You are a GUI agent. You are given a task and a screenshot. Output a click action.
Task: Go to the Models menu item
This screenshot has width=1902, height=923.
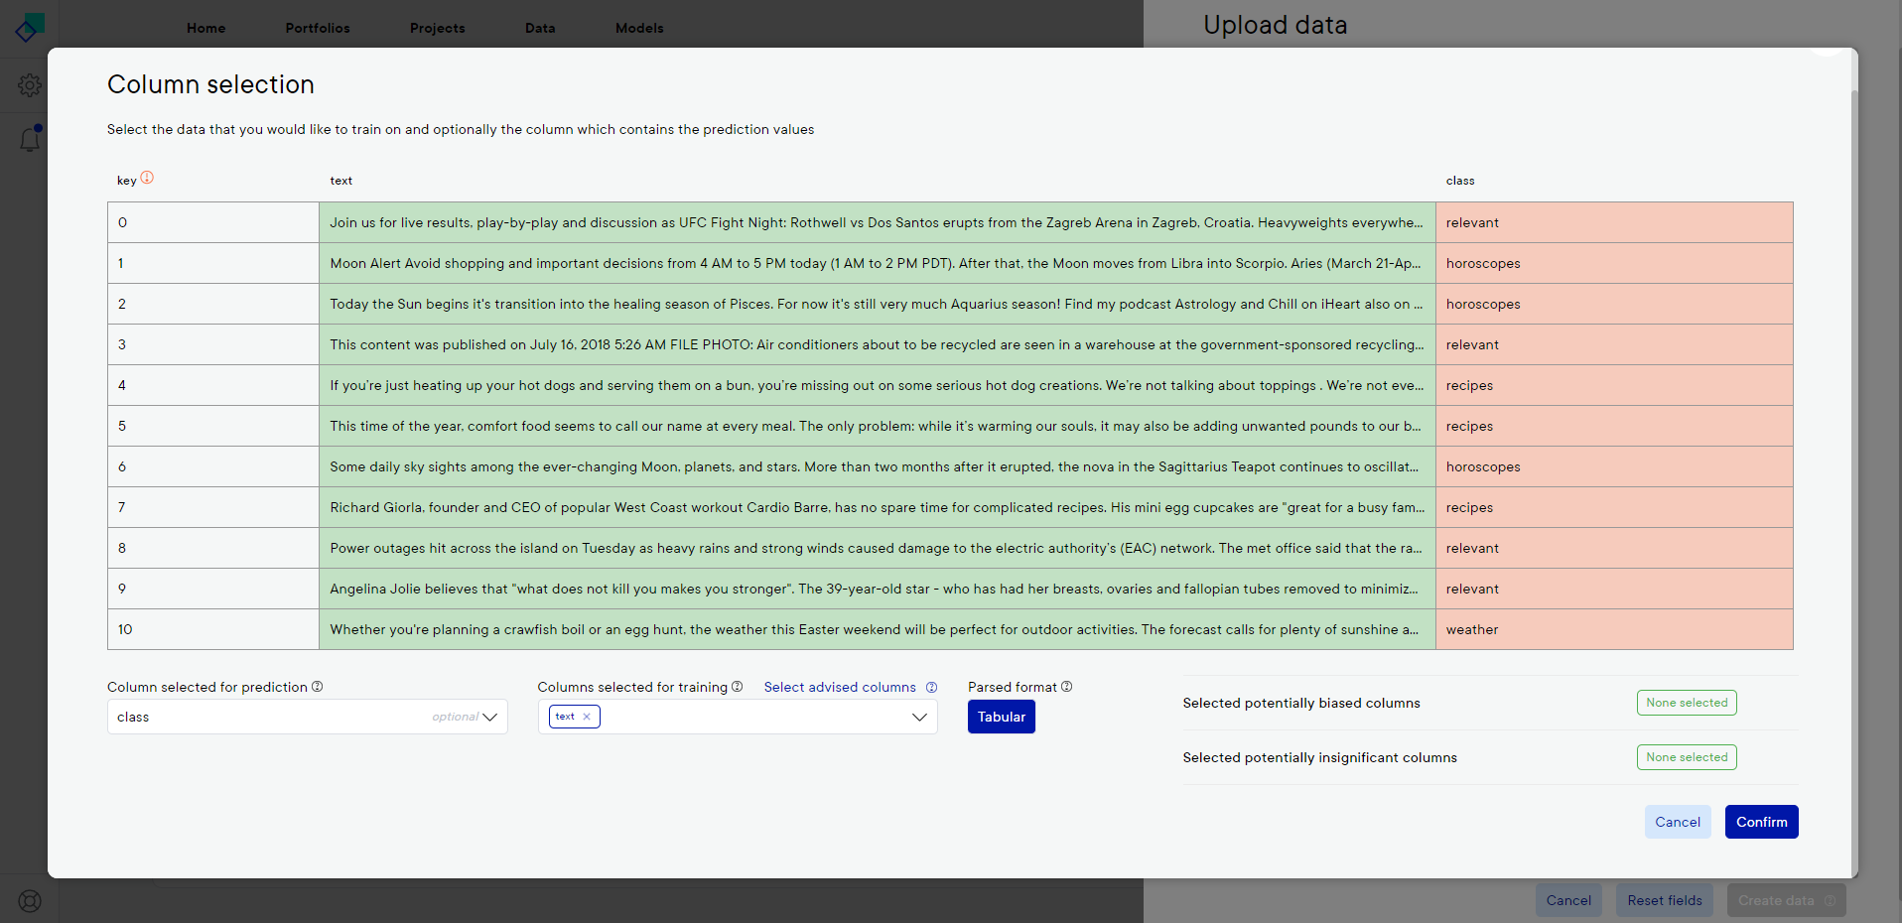639,28
